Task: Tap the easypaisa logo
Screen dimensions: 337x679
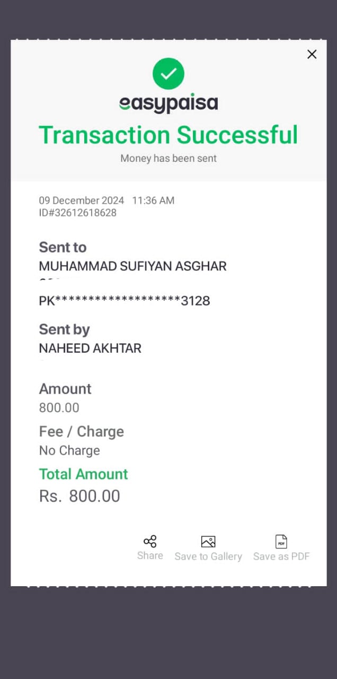Action: click(169, 103)
